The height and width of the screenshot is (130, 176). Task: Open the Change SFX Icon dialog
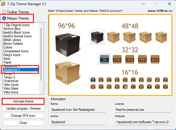pos(23,116)
